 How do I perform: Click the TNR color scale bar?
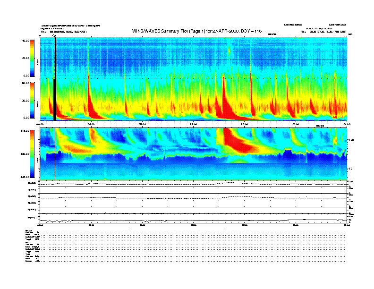32,154
